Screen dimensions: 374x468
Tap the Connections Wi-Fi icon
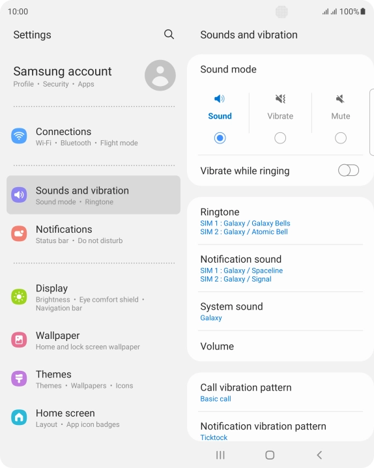click(x=19, y=136)
